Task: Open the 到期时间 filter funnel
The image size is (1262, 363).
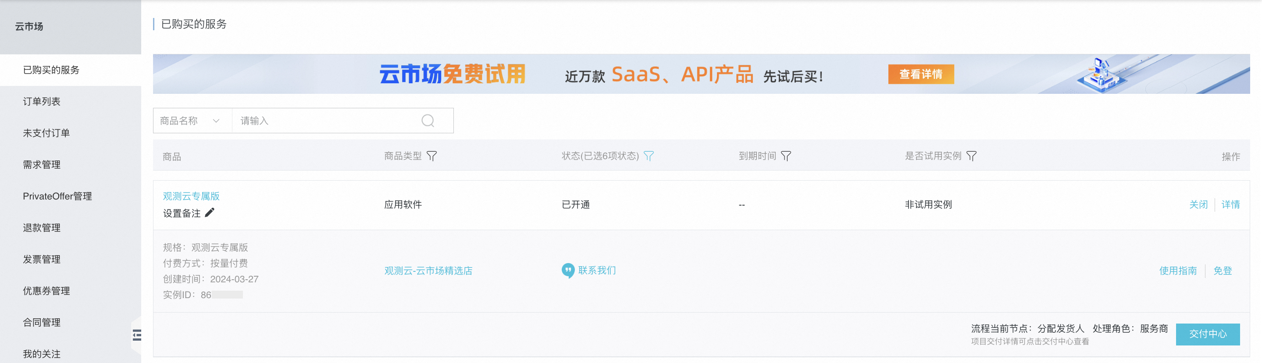Action: click(786, 156)
